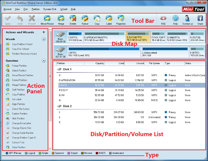Click the Label toolbar icon
The height and width of the screenshot is (161, 208).
coord(109,19)
